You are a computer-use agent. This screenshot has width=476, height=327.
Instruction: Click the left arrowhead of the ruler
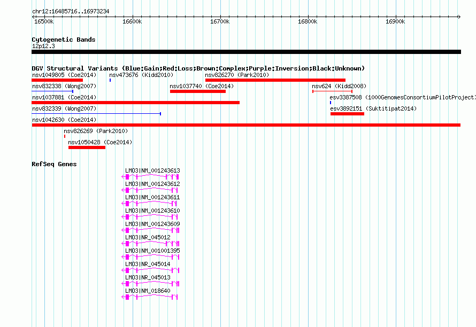point(33,17)
